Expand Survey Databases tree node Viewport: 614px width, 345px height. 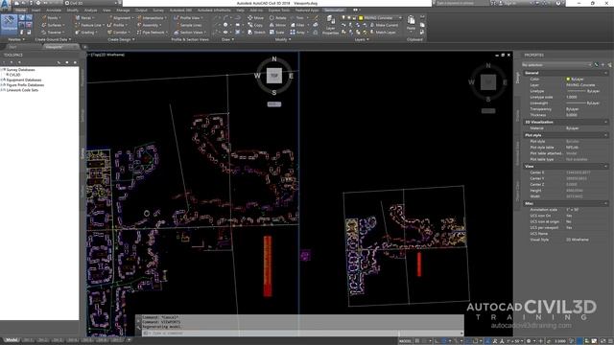tap(2, 70)
